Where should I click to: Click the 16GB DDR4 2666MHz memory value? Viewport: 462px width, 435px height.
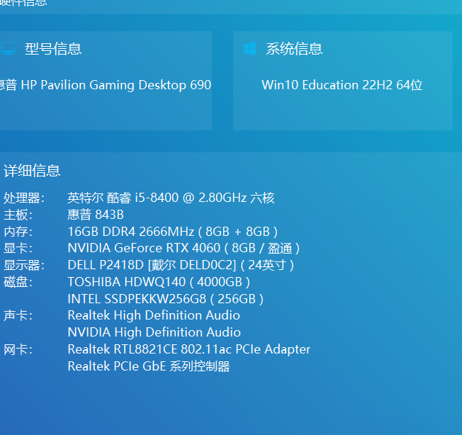(173, 232)
